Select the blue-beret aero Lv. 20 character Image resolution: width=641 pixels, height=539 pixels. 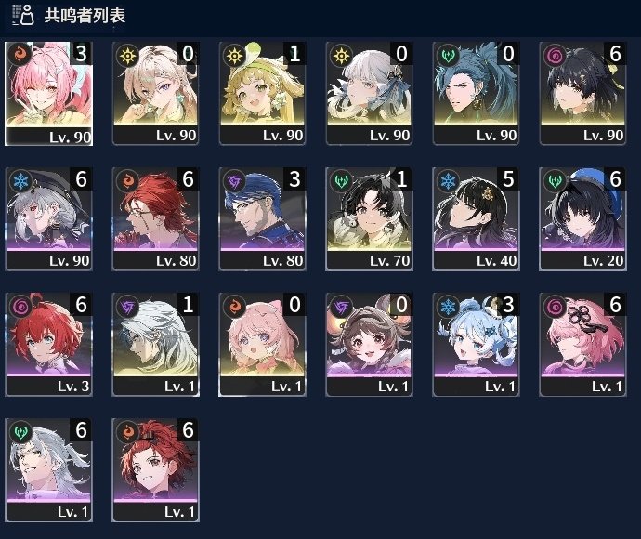click(x=582, y=219)
